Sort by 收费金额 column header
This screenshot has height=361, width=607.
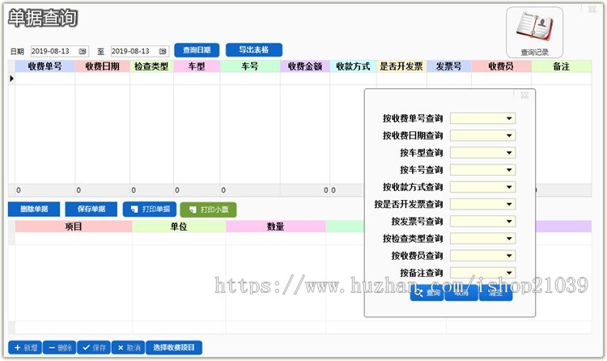click(305, 66)
